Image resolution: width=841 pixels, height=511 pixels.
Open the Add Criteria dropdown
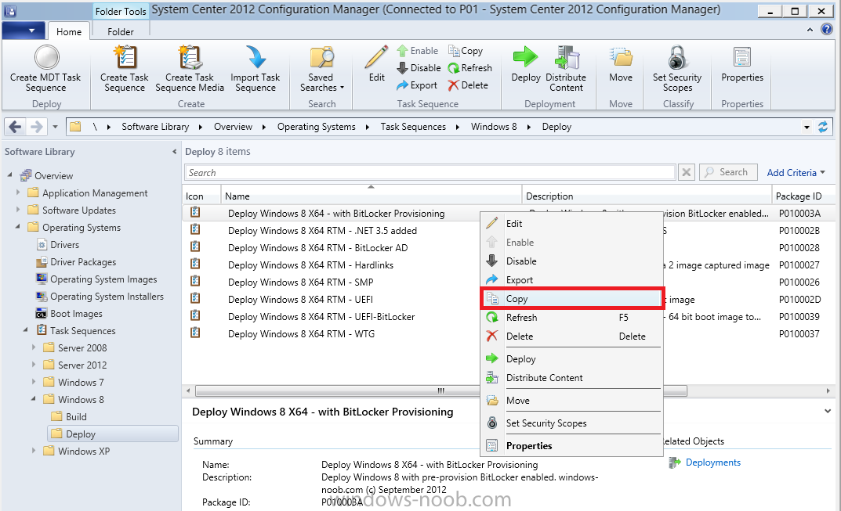click(x=796, y=172)
